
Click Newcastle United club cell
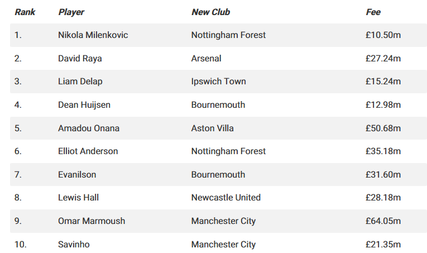tap(226, 198)
